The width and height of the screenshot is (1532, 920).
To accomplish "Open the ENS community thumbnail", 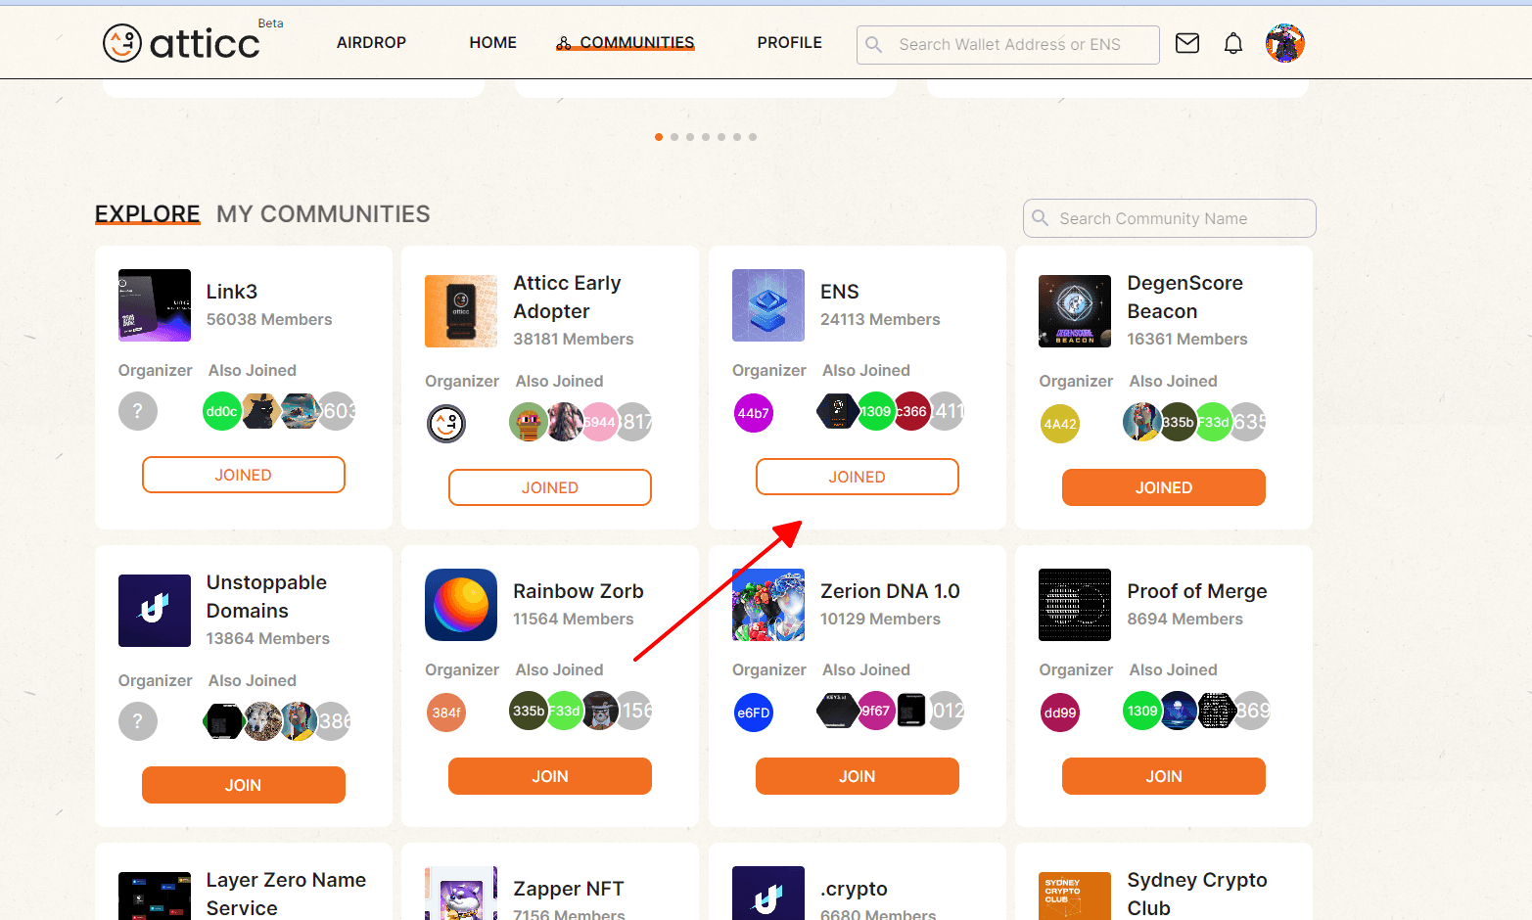I will (768, 305).
